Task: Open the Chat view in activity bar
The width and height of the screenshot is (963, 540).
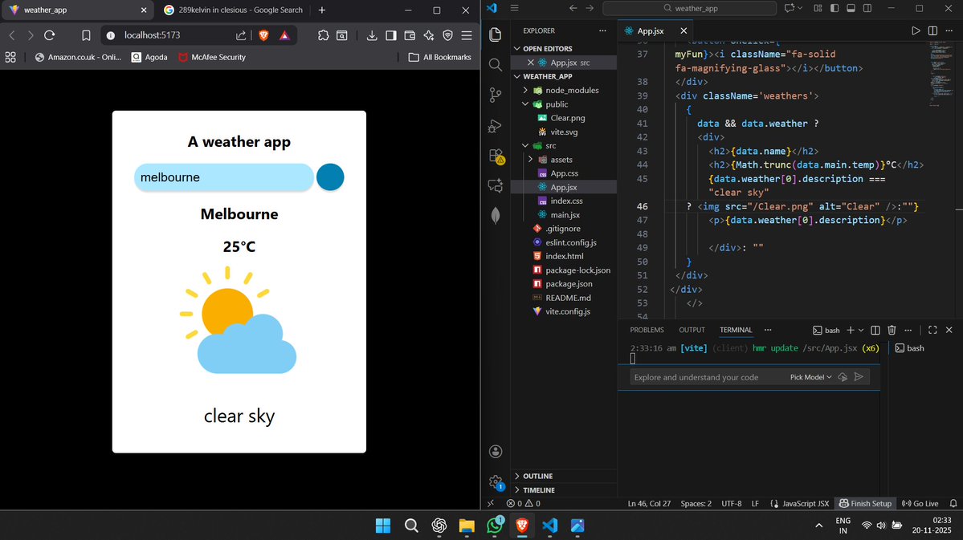Action: (496, 185)
